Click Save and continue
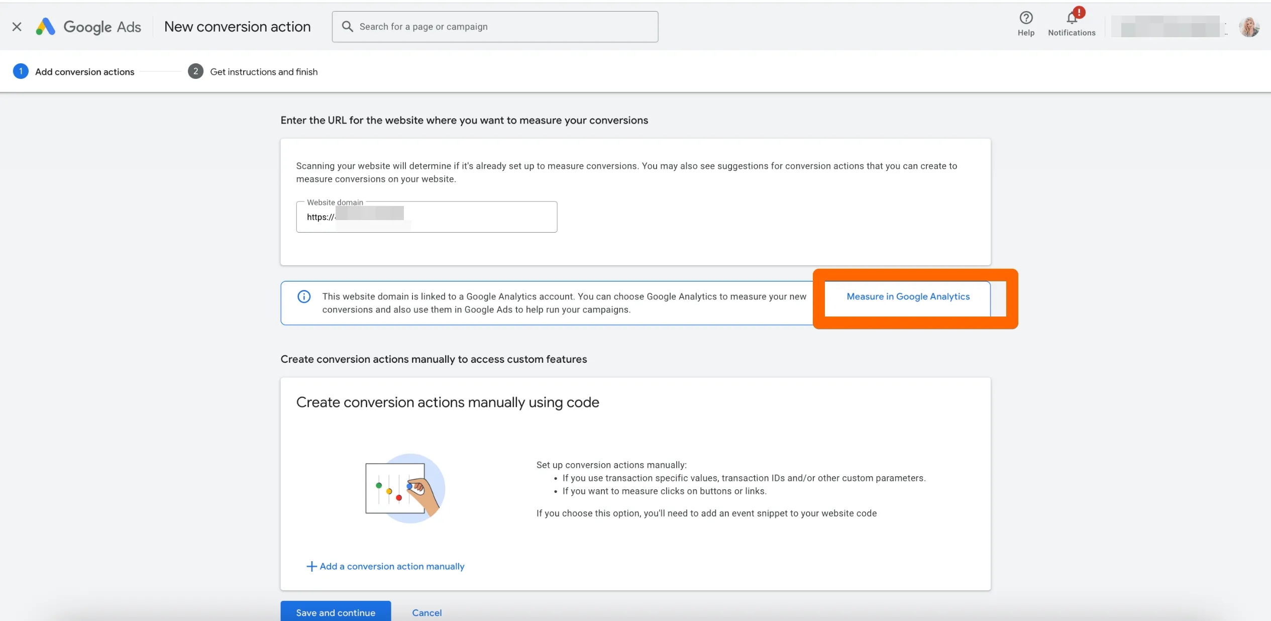 click(x=336, y=612)
